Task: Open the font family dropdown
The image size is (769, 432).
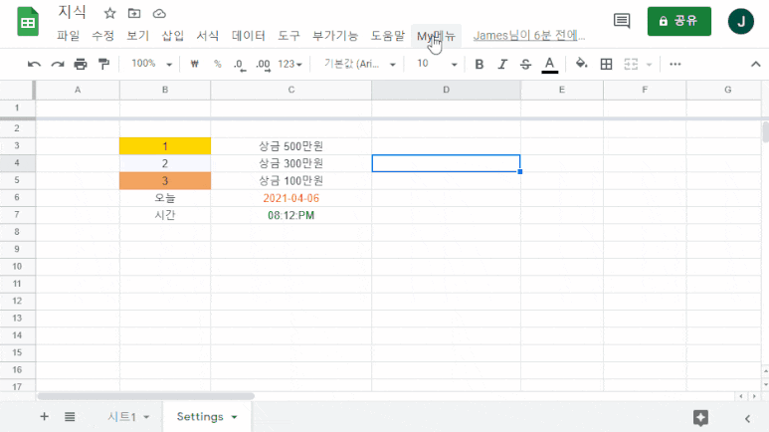Action: pos(359,64)
